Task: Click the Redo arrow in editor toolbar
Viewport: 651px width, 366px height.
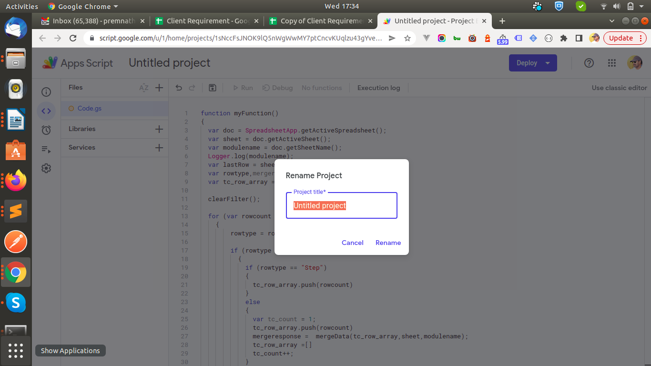Action: coord(192,88)
